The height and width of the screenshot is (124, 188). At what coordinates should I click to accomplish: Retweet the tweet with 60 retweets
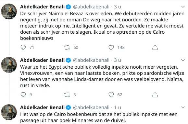(67, 47)
